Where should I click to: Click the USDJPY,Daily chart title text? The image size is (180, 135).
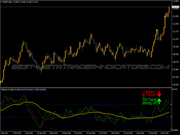point(10,1)
